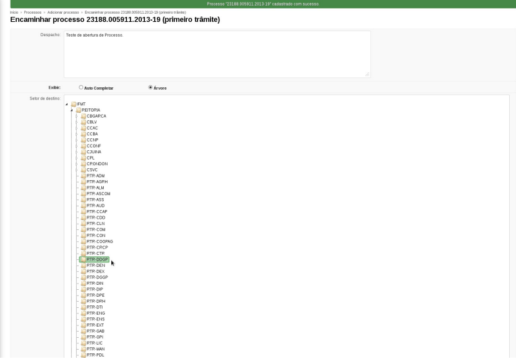Viewport: 516px width, 359px height.
Task: Click the RTR-DTI folder icon
Action: (x=84, y=307)
